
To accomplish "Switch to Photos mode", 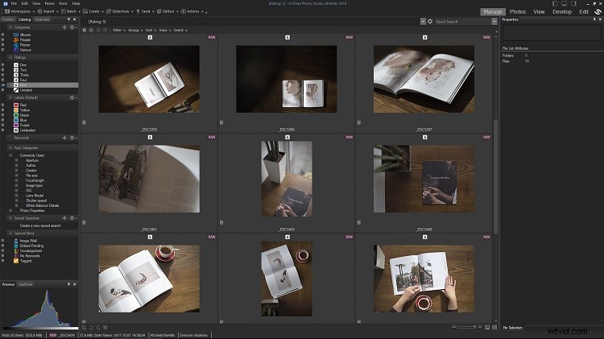I will [x=518, y=12].
